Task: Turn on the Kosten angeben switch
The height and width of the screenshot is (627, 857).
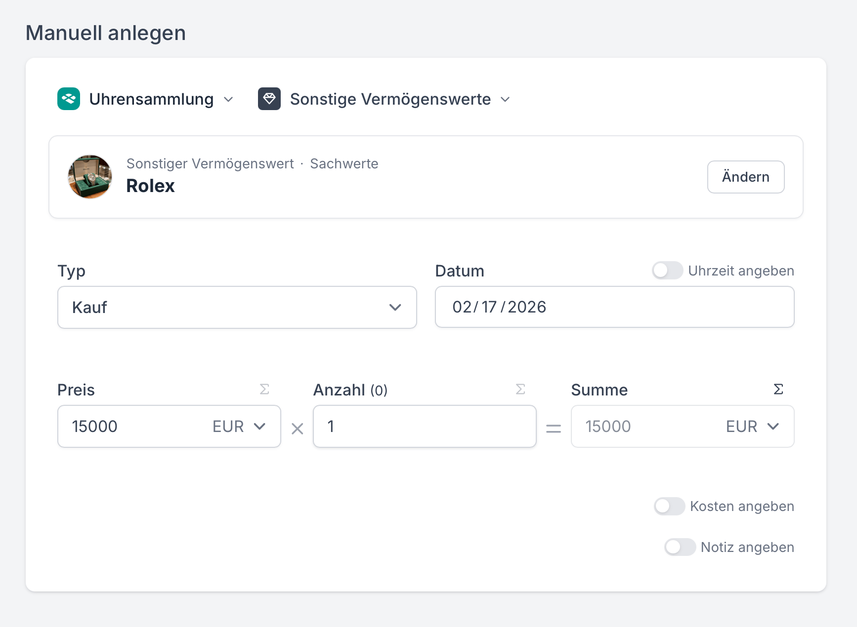Action: [669, 506]
